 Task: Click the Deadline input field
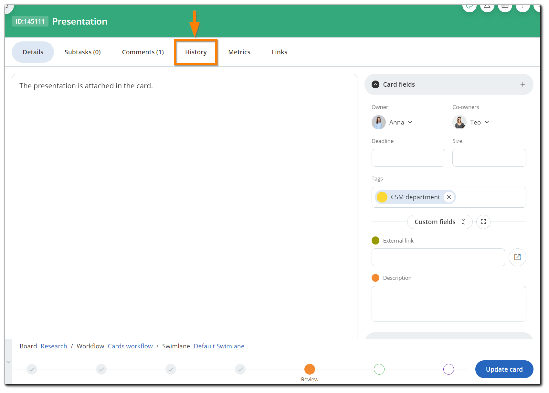tap(408, 158)
